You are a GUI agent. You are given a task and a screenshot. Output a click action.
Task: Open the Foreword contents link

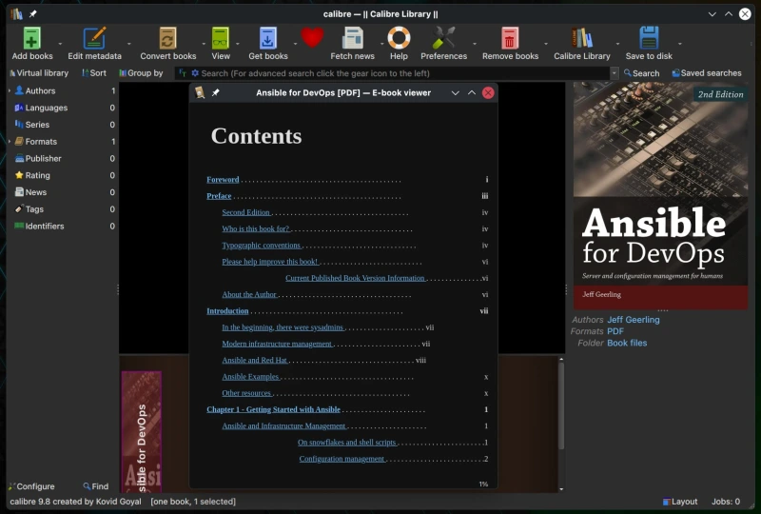223,179
